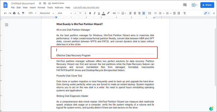Set left text alignment
The width and height of the screenshot is (217, 112).
pyautogui.click(x=130, y=13)
